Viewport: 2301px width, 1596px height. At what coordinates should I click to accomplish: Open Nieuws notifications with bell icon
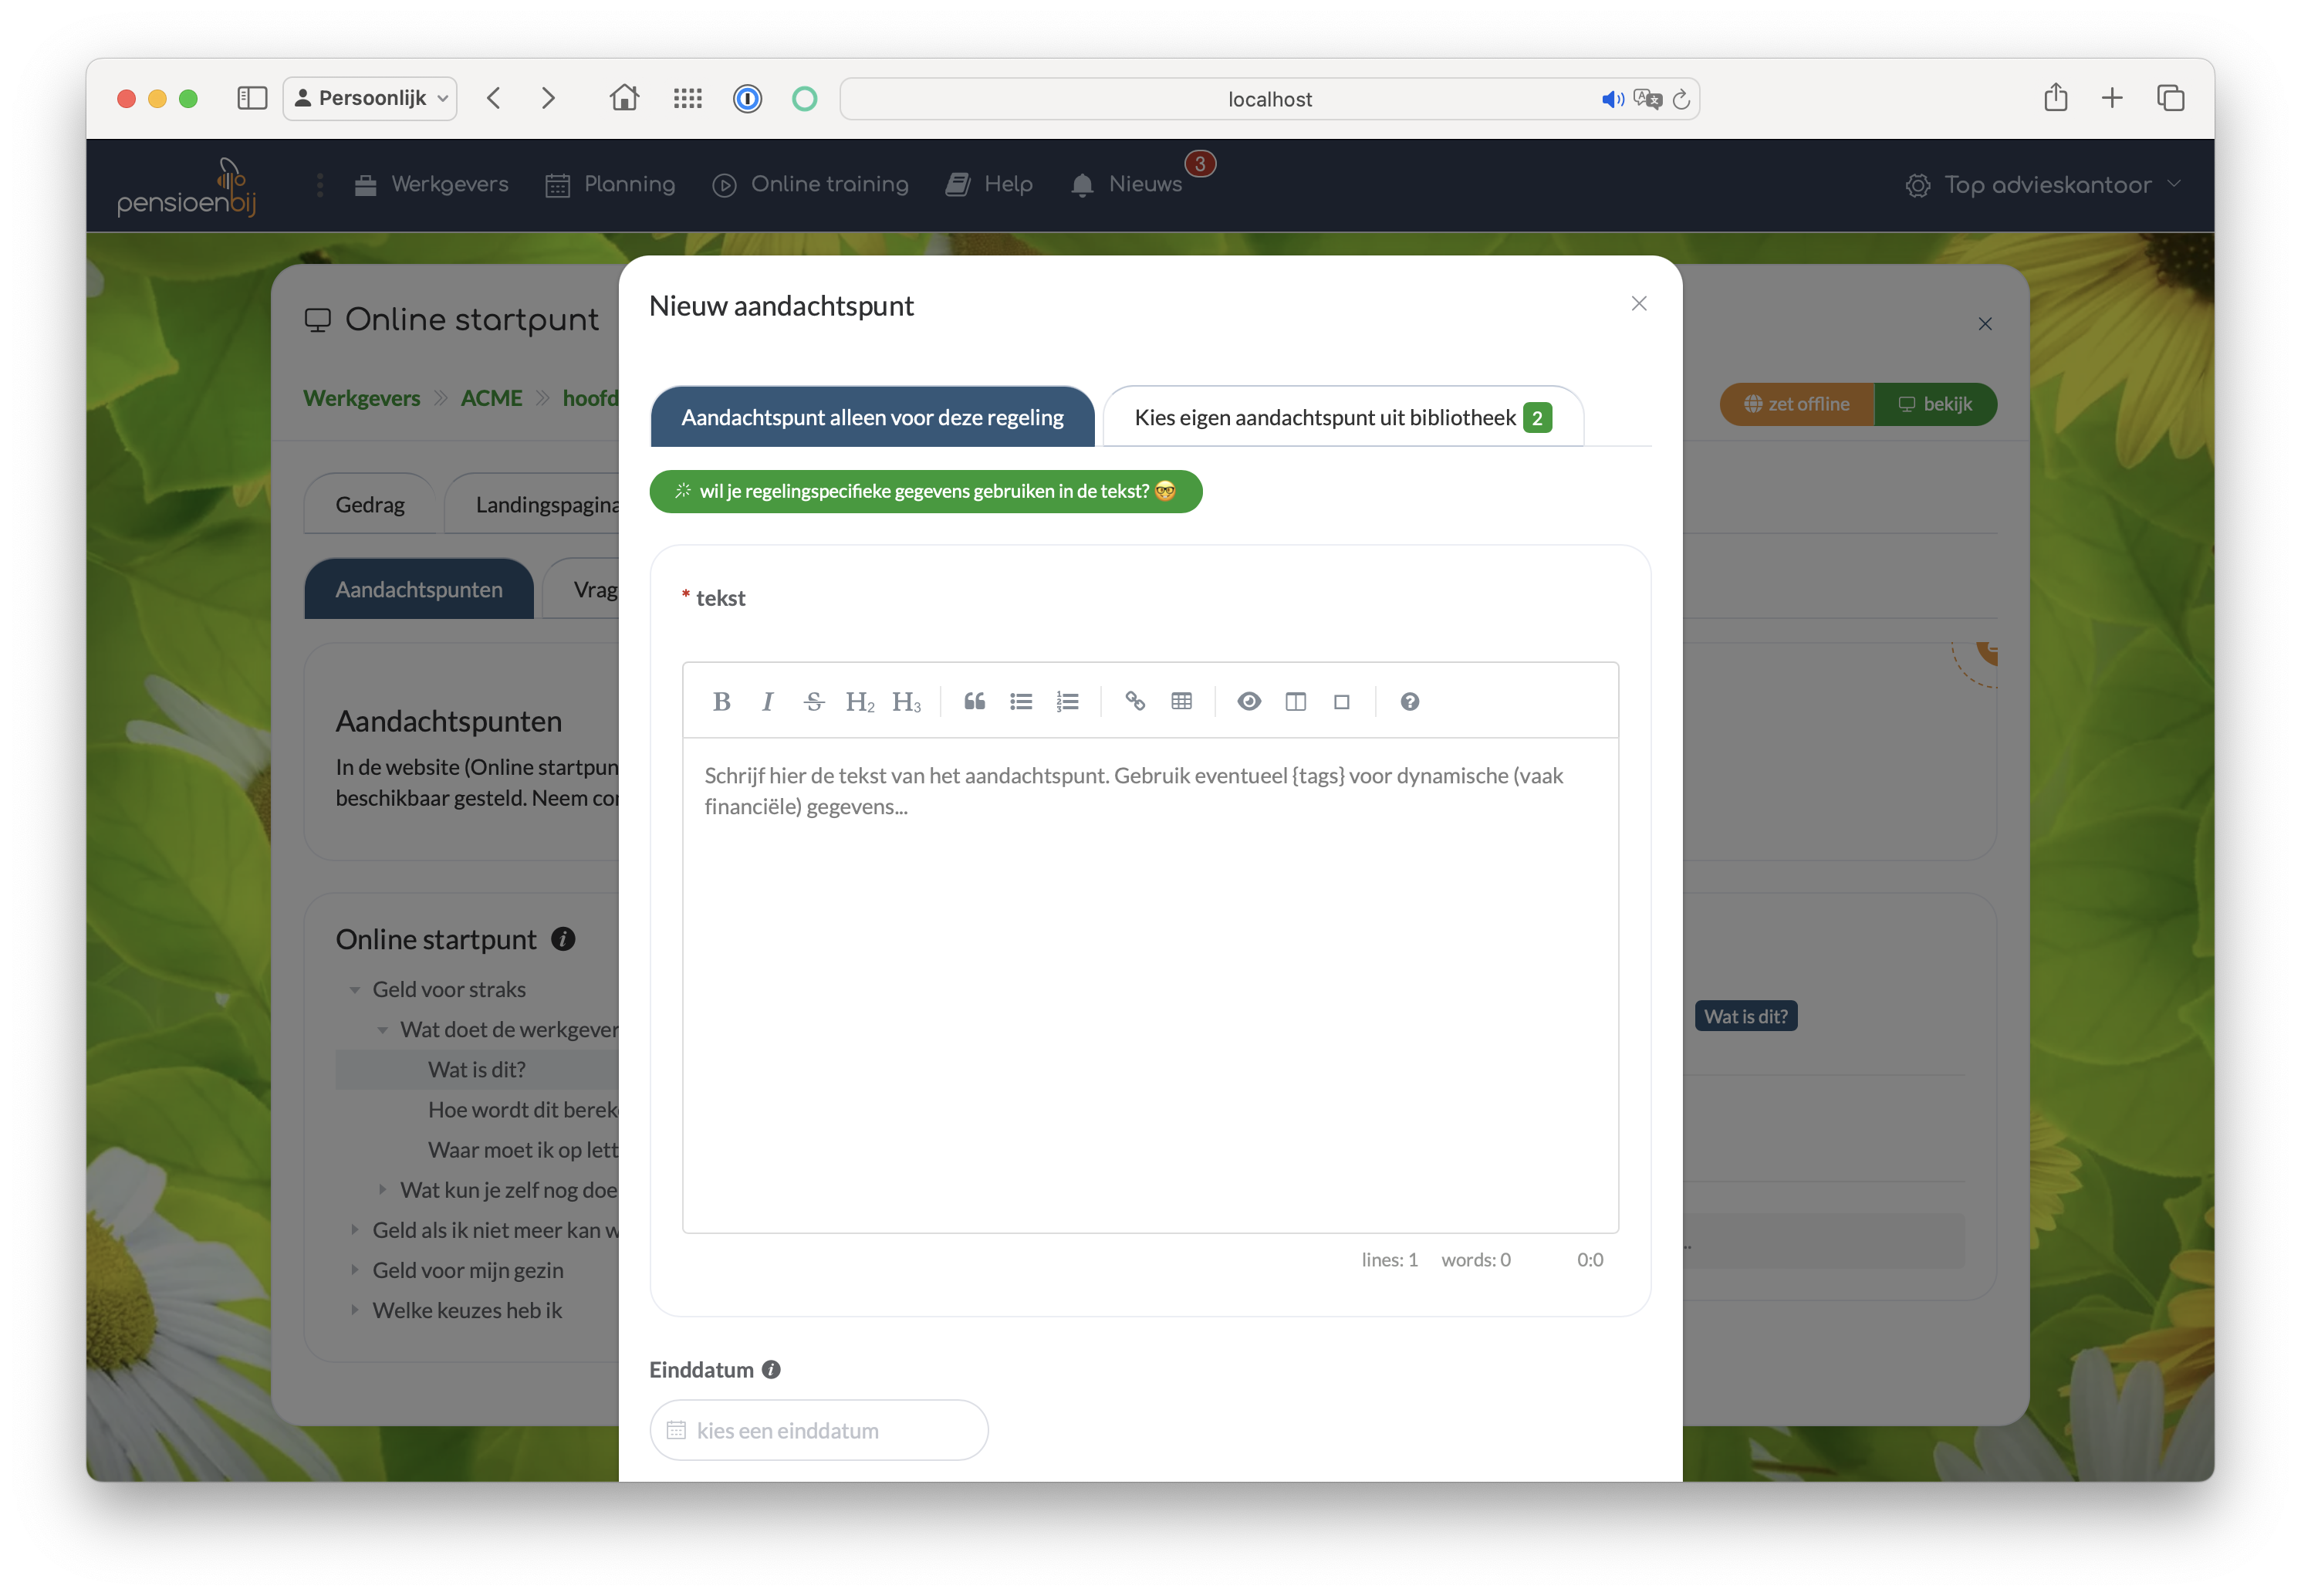pos(1126,185)
